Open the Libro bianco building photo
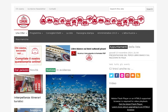The image size is (168, 112). (58, 53)
